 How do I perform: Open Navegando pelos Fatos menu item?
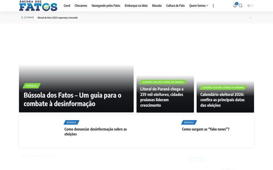106,6
